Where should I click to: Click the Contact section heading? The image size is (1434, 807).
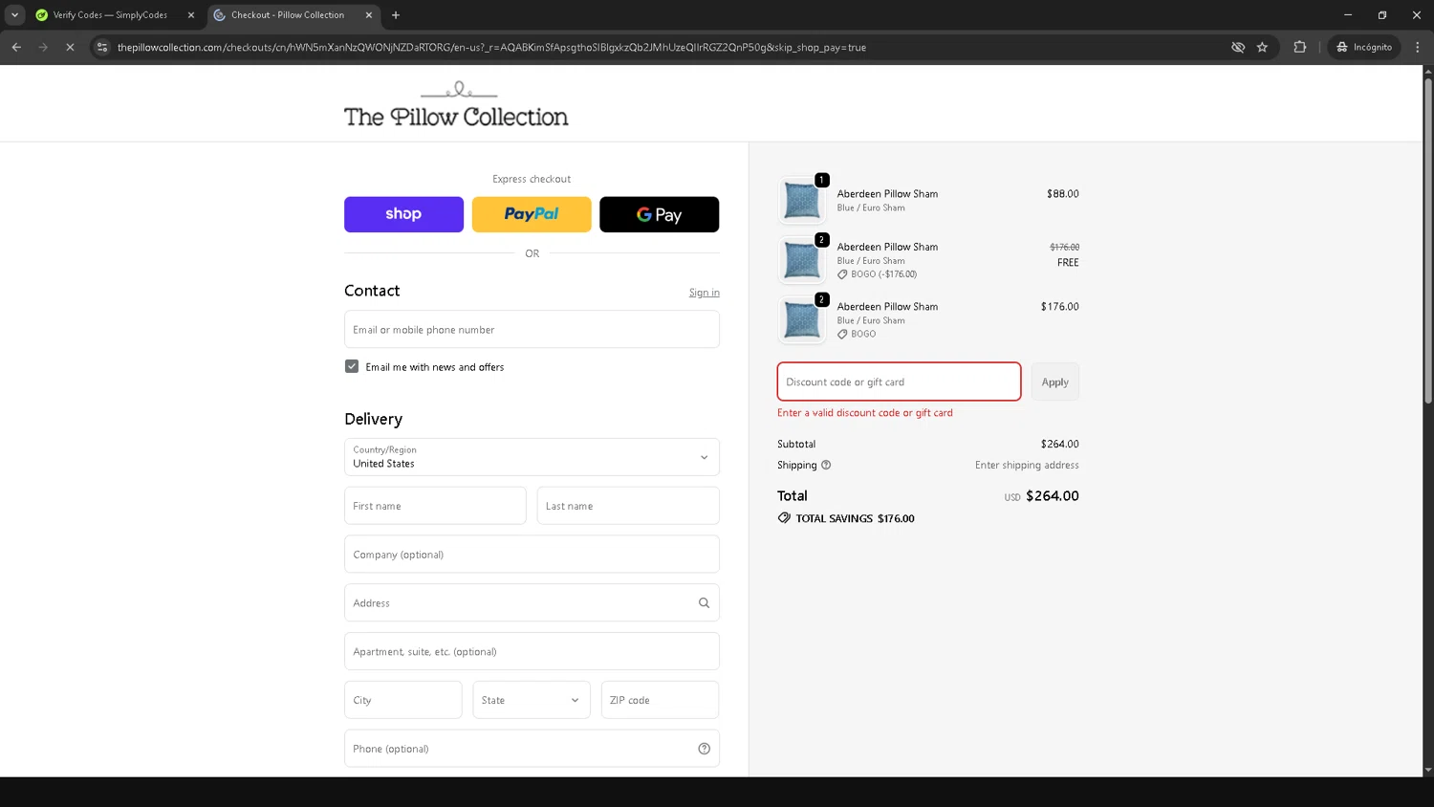(x=372, y=291)
